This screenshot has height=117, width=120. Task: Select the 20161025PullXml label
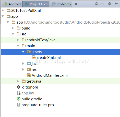[26, 11]
